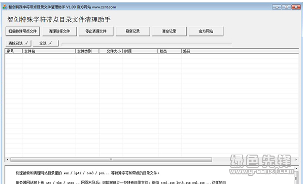Sort by the 文件大小 column header
The width and height of the screenshot is (305, 184).
111,51
